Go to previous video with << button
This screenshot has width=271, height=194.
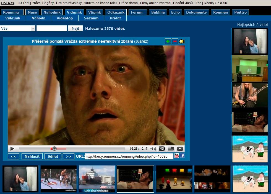tap(14, 156)
